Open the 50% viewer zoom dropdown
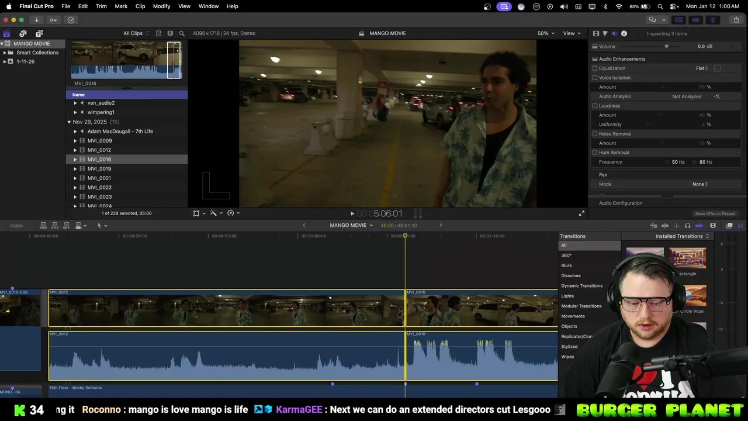Viewport: 748px width, 421px height. pyautogui.click(x=546, y=33)
